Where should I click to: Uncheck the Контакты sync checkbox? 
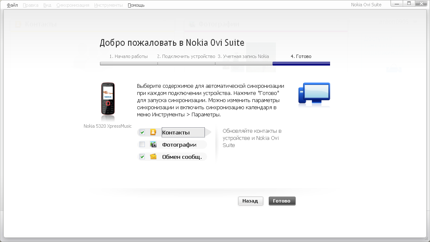coord(142,132)
